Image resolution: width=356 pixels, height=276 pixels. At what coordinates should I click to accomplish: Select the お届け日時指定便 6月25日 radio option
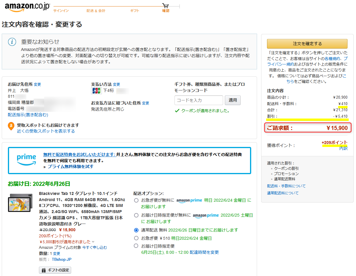pos(136,246)
